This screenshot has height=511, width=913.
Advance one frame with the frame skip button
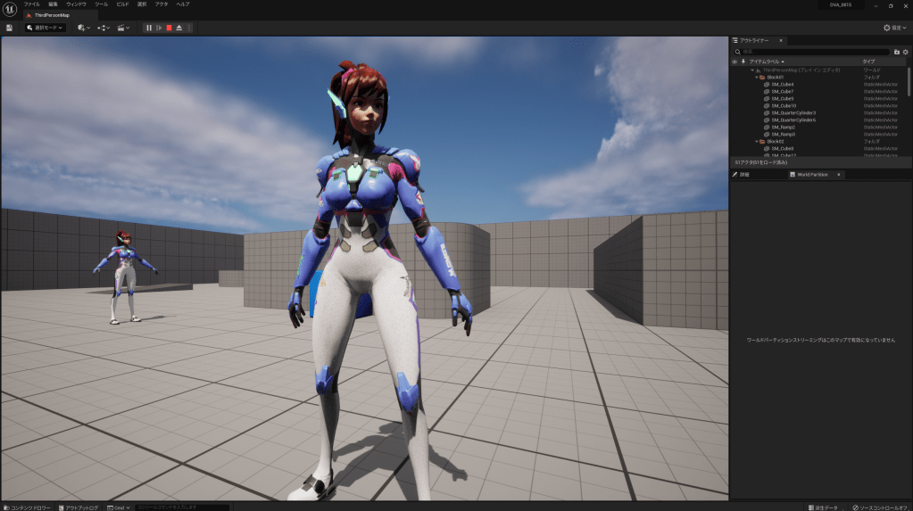click(159, 28)
